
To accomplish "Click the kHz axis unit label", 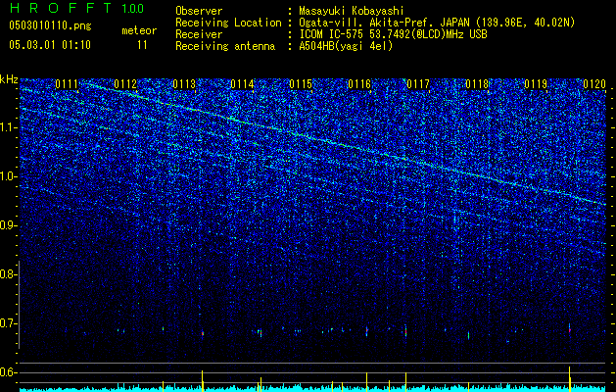I will point(9,79).
